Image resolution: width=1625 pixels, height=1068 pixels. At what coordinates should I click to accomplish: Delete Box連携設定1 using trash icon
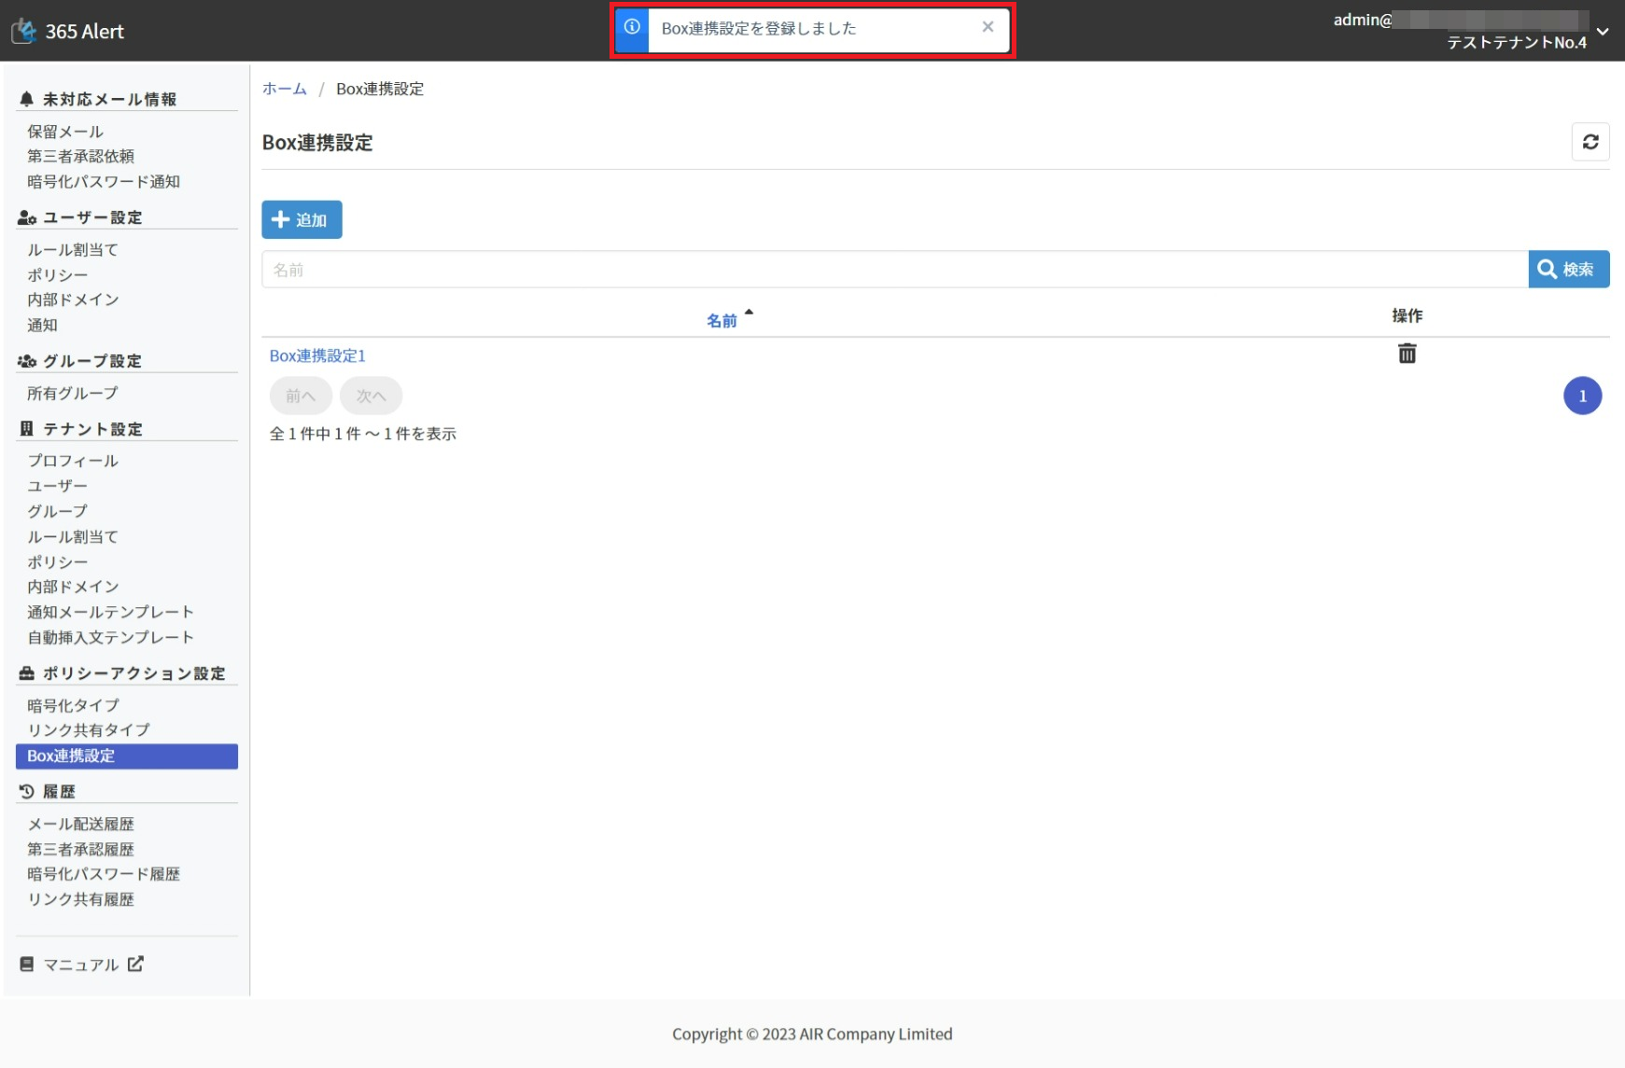tap(1407, 354)
